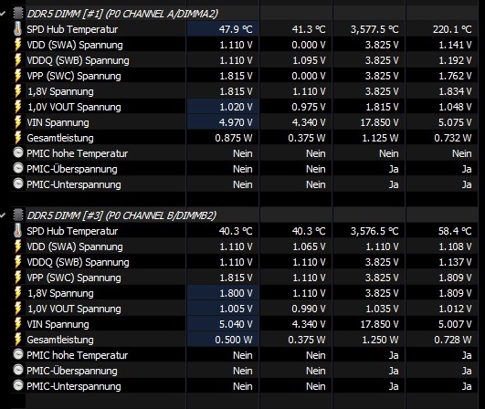Click clock icon of DIMM #1 PMIC-Überspannung

pyautogui.click(x=18, y=168)
